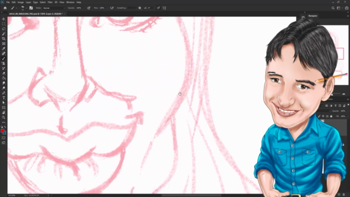Open the brush preset picker dropdown
350x197 pixels.
click(26, 8)
